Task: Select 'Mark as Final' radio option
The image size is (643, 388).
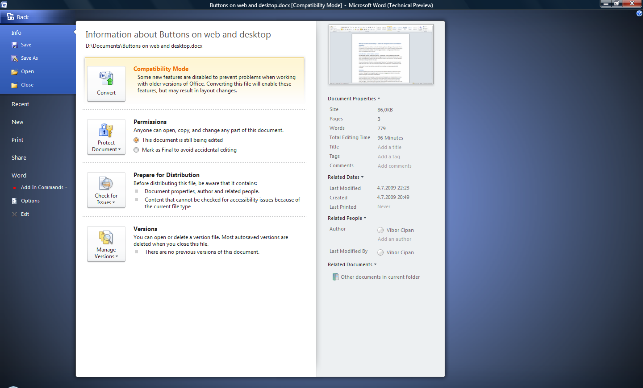Action: [x=136, y=150]
